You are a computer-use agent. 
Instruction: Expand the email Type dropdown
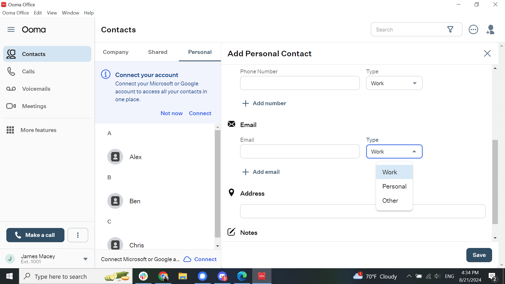(x=394, y=151)
